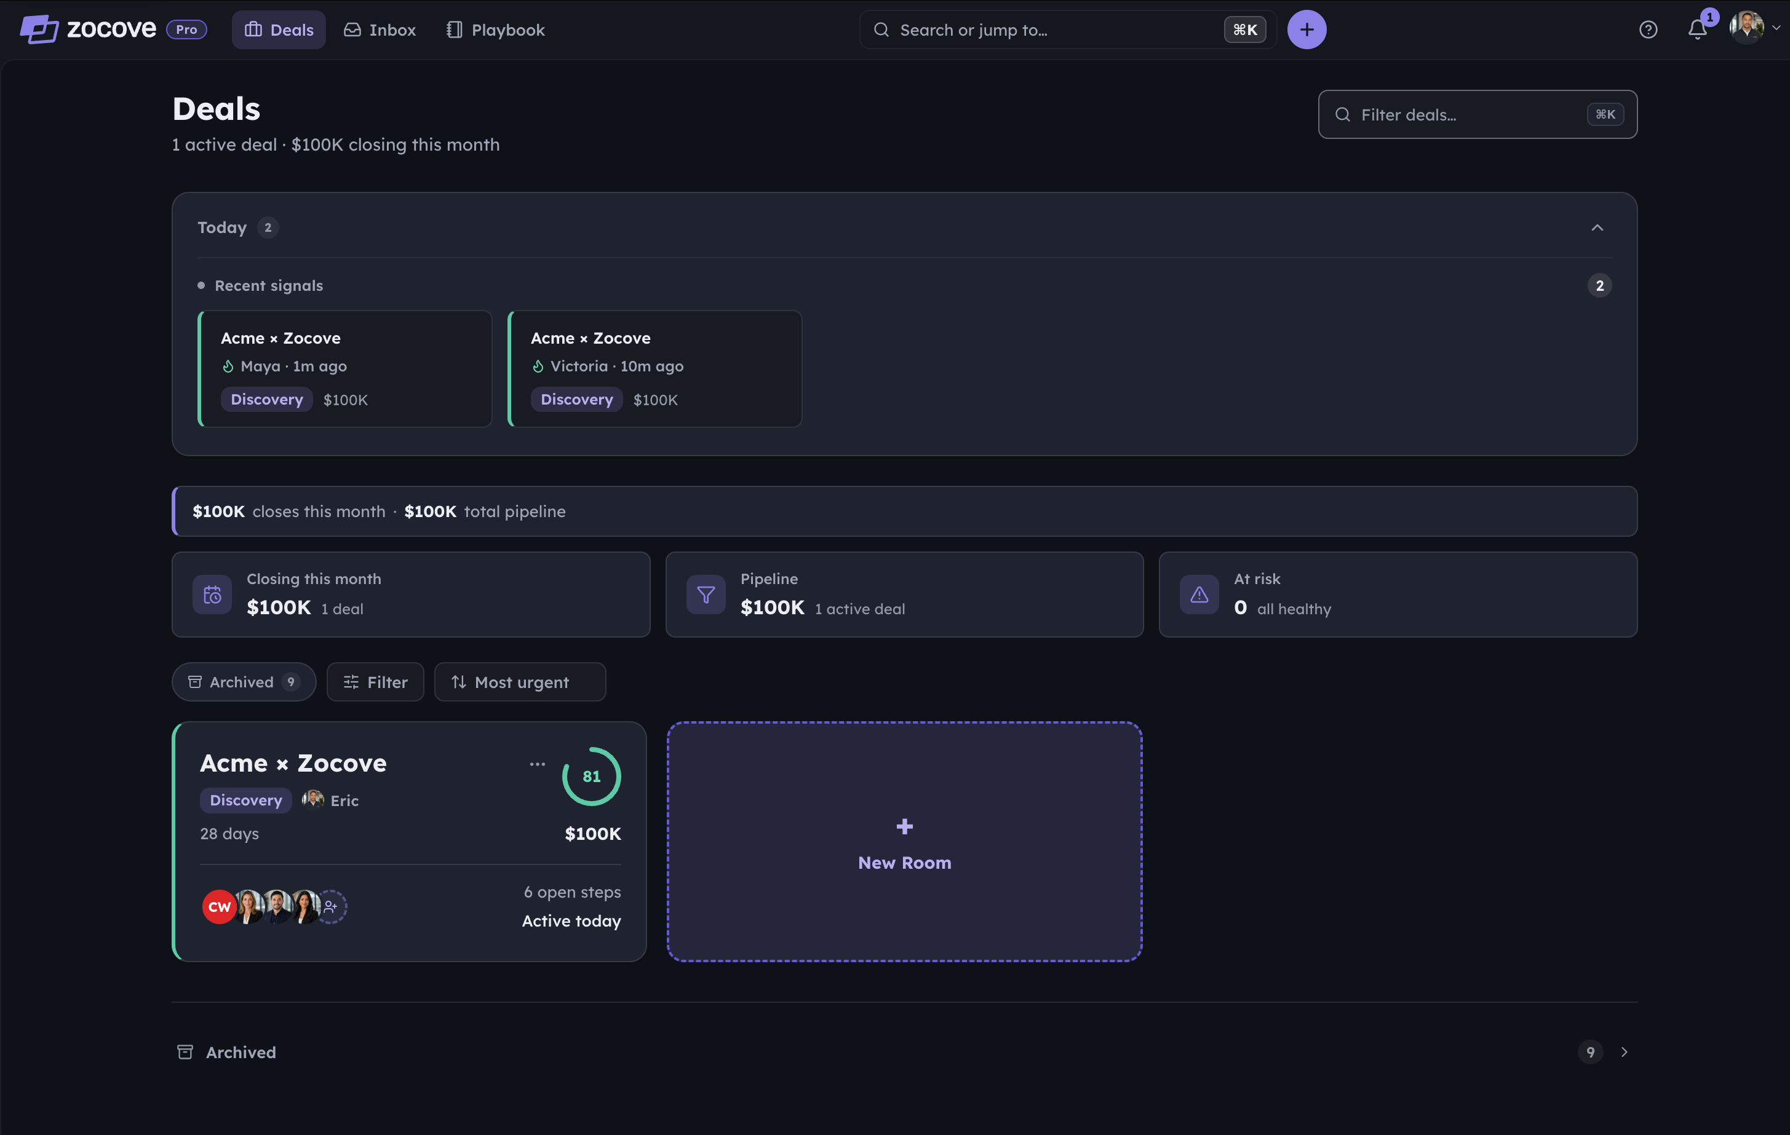
Task: Click the flame icon next to Victoria
Action: coord(538,366)
